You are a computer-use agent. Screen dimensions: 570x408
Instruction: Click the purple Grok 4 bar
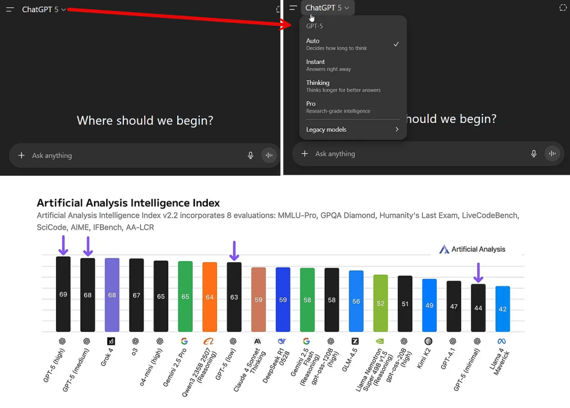[x=112, y=295]
